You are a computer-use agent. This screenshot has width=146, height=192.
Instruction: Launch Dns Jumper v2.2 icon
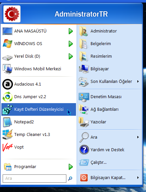[x=8, y=97]
